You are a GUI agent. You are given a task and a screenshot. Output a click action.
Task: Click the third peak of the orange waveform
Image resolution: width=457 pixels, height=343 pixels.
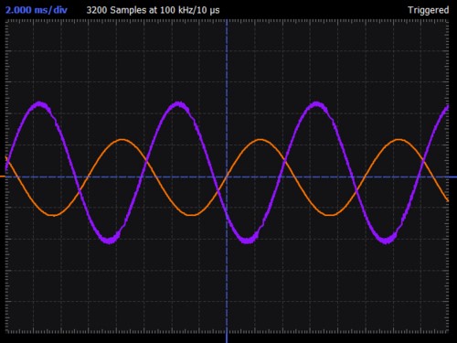point(399,140)
